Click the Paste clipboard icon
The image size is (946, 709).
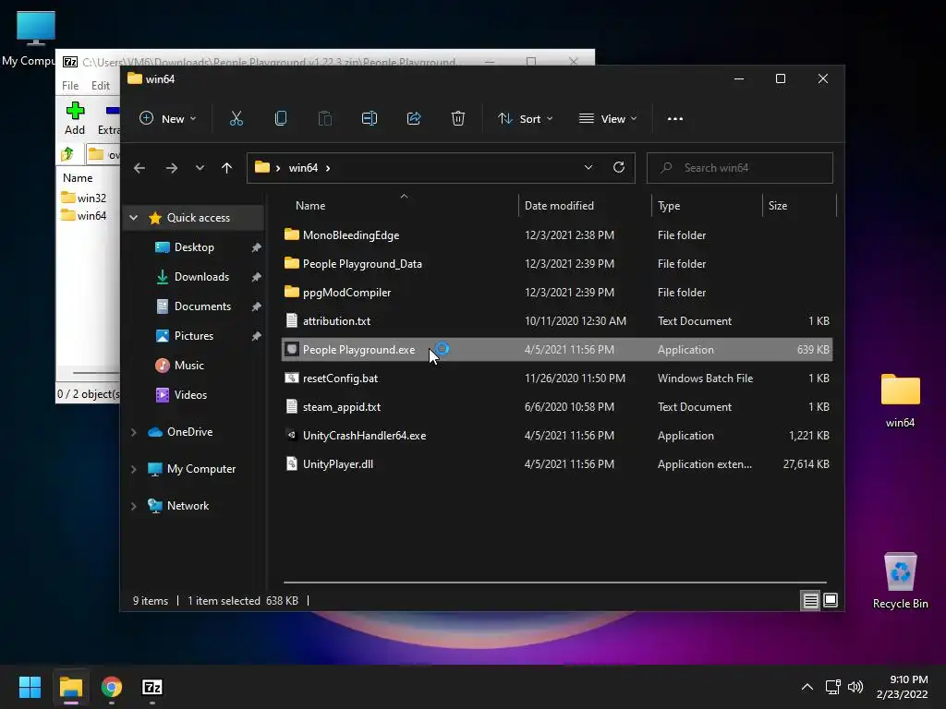coord(324,119)
